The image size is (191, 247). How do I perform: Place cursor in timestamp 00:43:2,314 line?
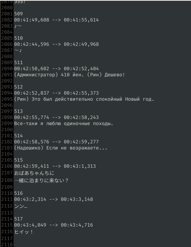(53, 199)
